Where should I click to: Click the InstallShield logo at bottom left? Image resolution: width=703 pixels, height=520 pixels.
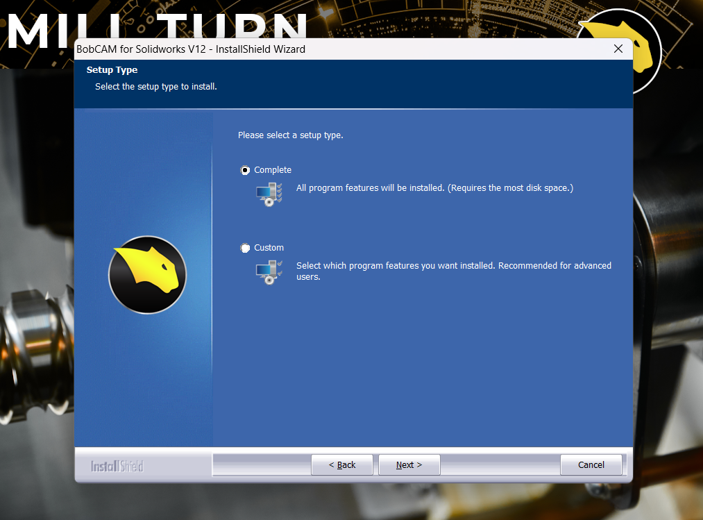point(117,466)
